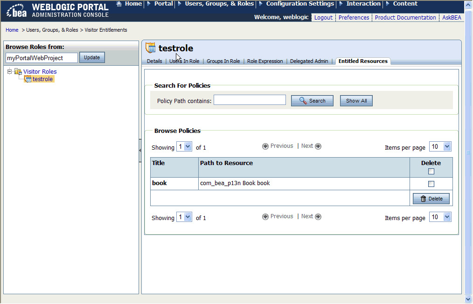Click the bottom Next pagination link
The image size is (473, 304).
(x=307, y=216)
